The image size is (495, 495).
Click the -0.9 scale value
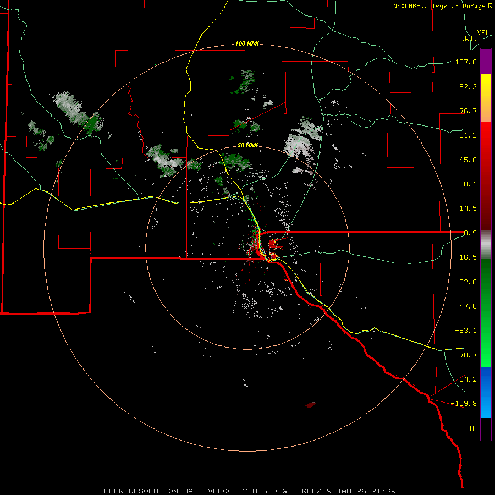click(468, 233)
